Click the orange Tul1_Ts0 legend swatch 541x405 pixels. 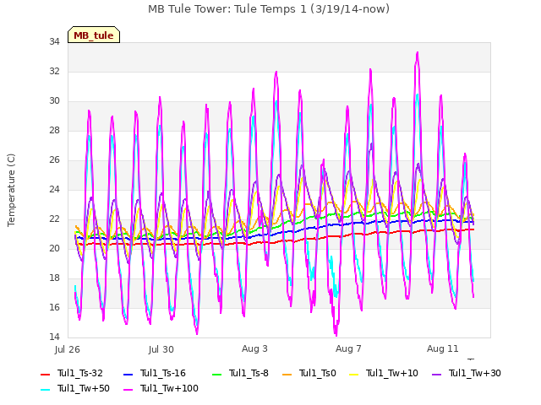(287, 374)
